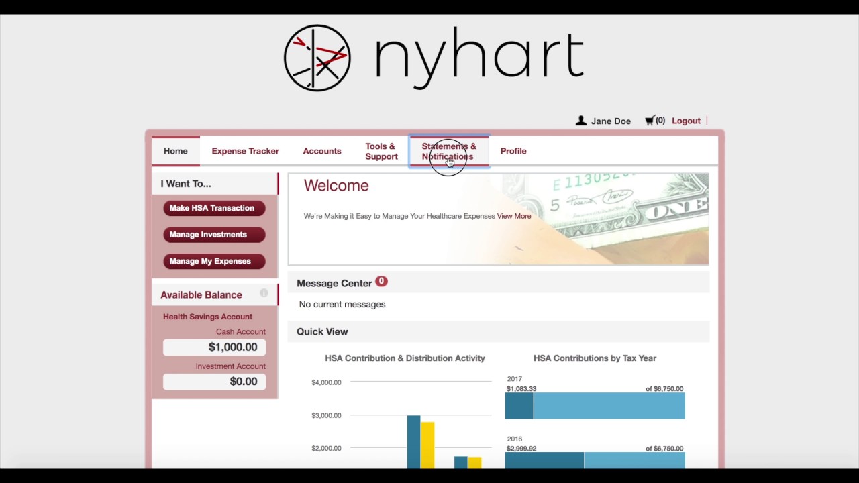Image resolution: width=859 pixels, height=483 pixels.
Task: Open the Health Savings Account link
Action: click(x=207, y=317)
